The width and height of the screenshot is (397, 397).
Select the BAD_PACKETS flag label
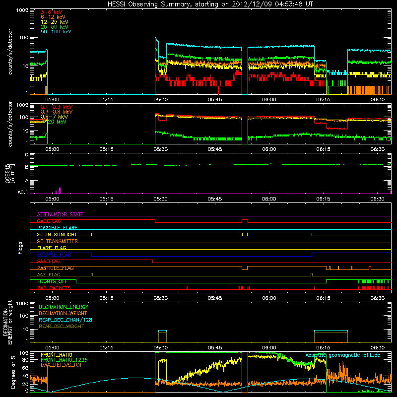coord(54,288)
